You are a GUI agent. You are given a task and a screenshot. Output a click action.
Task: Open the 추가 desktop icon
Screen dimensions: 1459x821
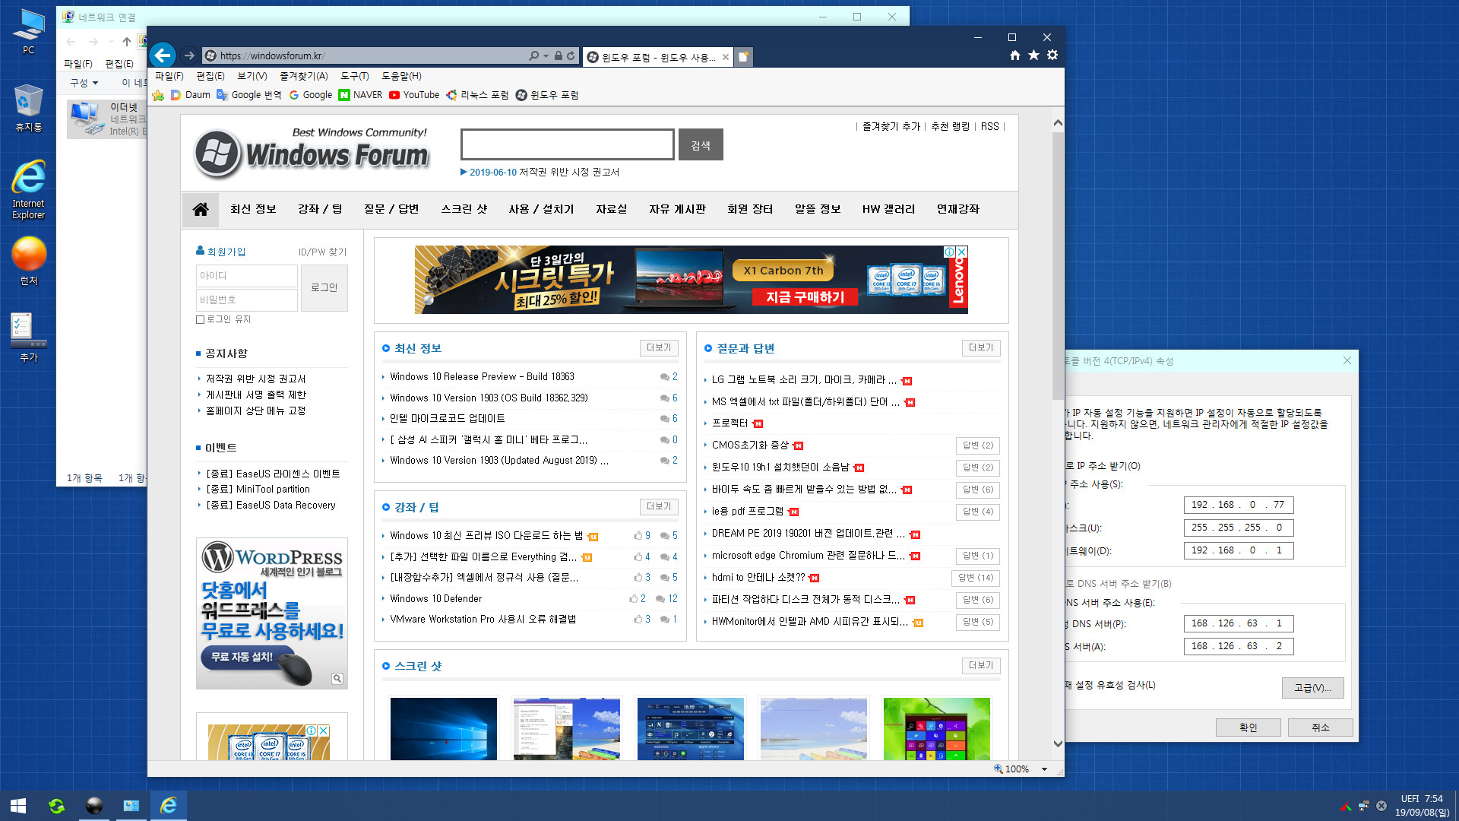point(28,338)
